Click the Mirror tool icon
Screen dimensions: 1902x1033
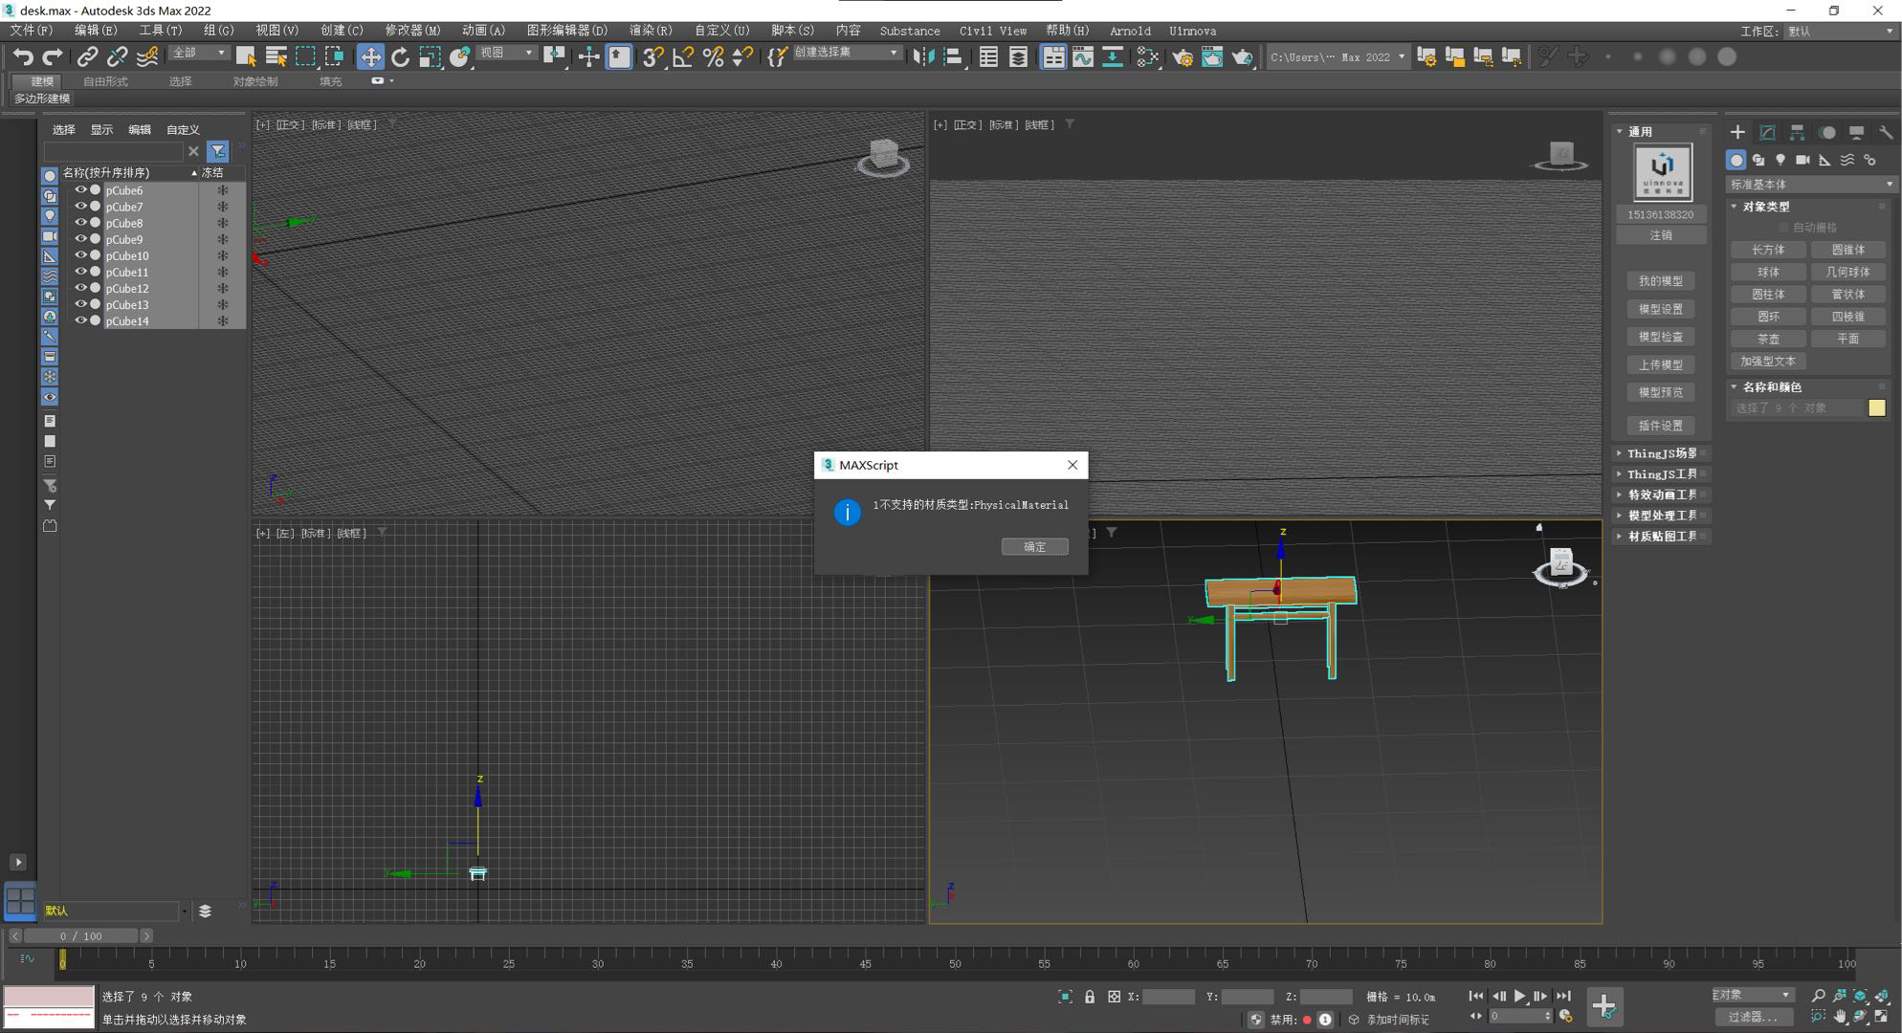click(922, 57)
